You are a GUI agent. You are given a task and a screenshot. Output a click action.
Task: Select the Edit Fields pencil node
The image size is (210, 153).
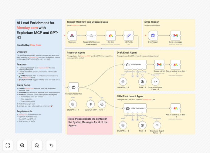click(129, 35)
